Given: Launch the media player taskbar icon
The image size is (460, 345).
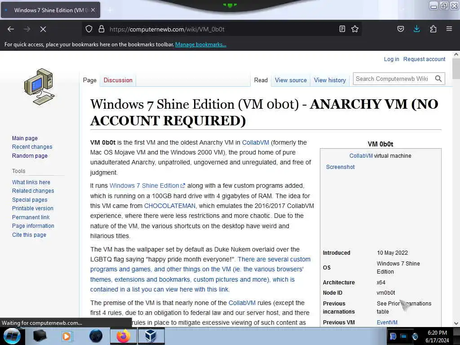Looking at the screenshot, I should click(x=66, y=336).
